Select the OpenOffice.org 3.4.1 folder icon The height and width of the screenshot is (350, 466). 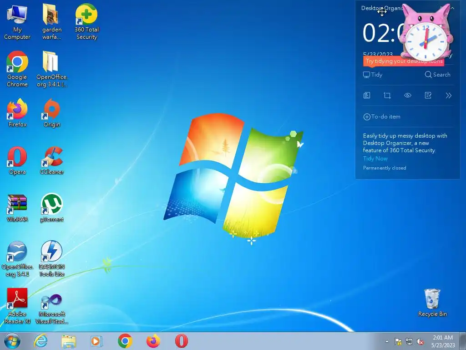52,69
